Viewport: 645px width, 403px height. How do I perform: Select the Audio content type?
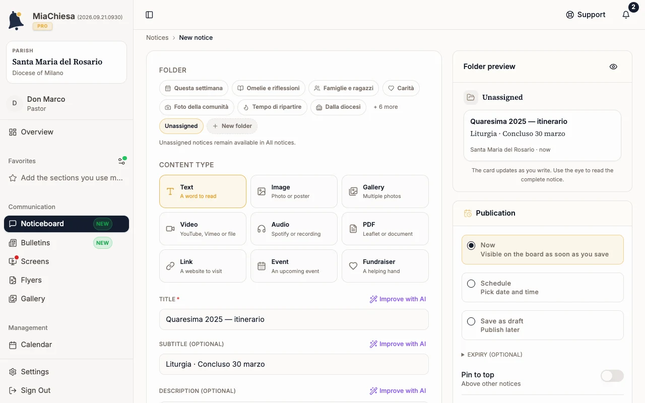[294, 229]
